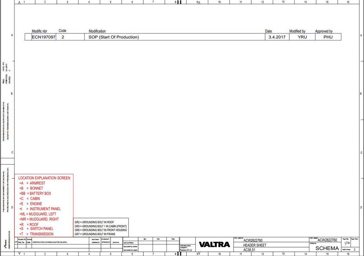
Task: Click the SCHEMA drawing number label
Action: pos(327,248)
